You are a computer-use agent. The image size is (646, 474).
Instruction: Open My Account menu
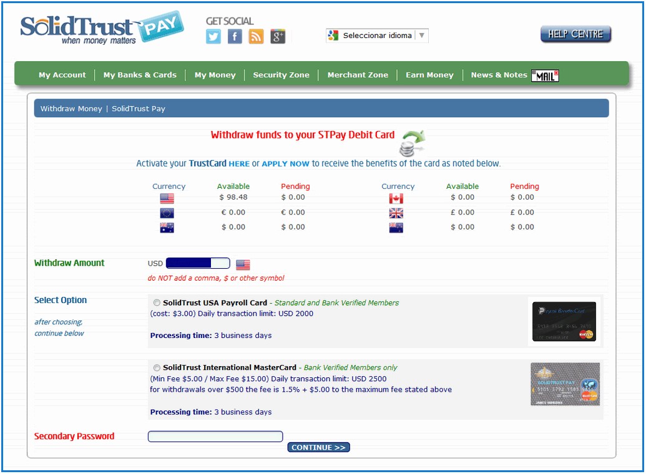[x=62, y=75]
